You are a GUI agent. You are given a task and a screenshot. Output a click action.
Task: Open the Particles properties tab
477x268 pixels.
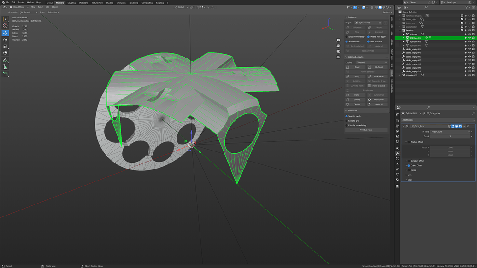[x=397, y=158]
